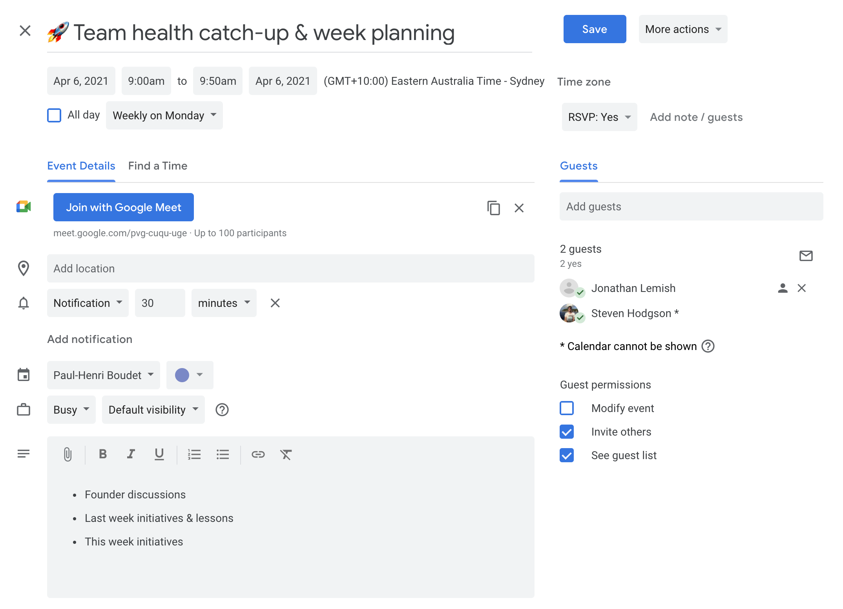This screenshot has height=609, width=843.
Task: Toggle underline formatting in description
Action: (159, 454)
